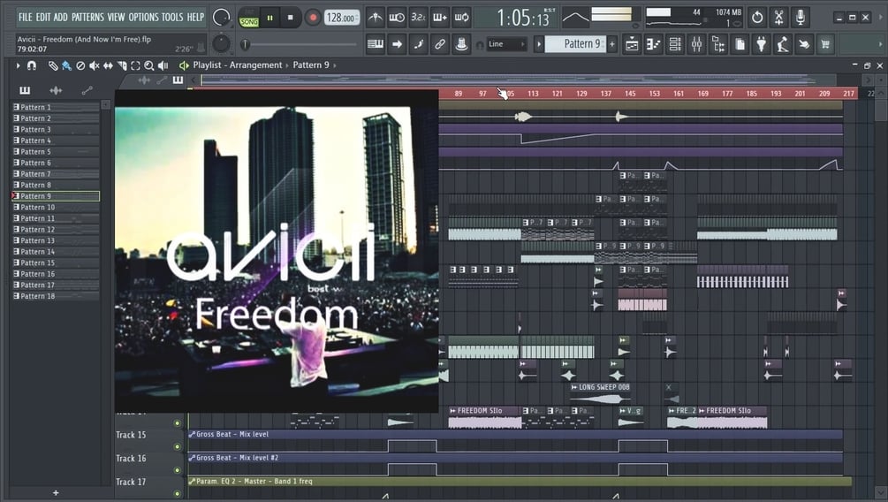Select the Slip tool
Screen dimensions: 888x502
(108, 65)
